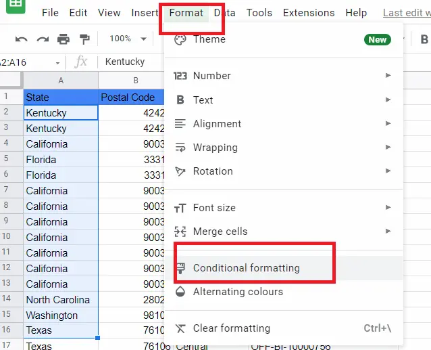Image resolution: width=431 pixels, height=350 pixels.
Task: Click the Print icon
Action: pyautogui.click(x=64, y=39)
